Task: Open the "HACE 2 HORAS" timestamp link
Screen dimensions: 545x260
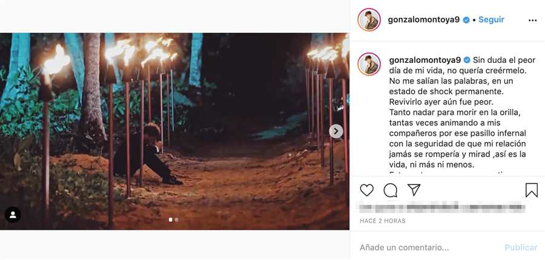Action: 383,221
